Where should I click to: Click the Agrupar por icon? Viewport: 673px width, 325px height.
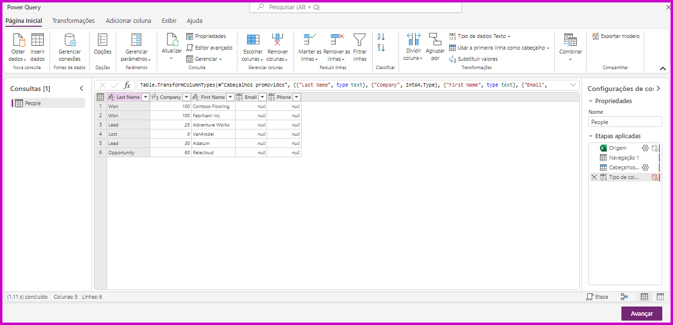435,40
